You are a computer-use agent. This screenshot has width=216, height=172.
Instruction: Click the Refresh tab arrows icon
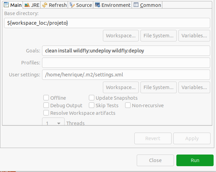coord(45,5)
